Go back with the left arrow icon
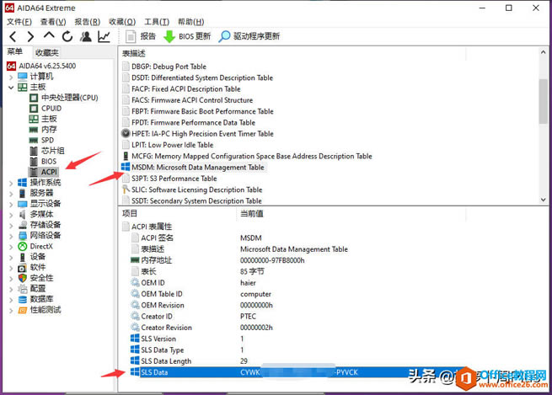Image resolution: width=552 pixels, height=395 pixels. [13, 36]
